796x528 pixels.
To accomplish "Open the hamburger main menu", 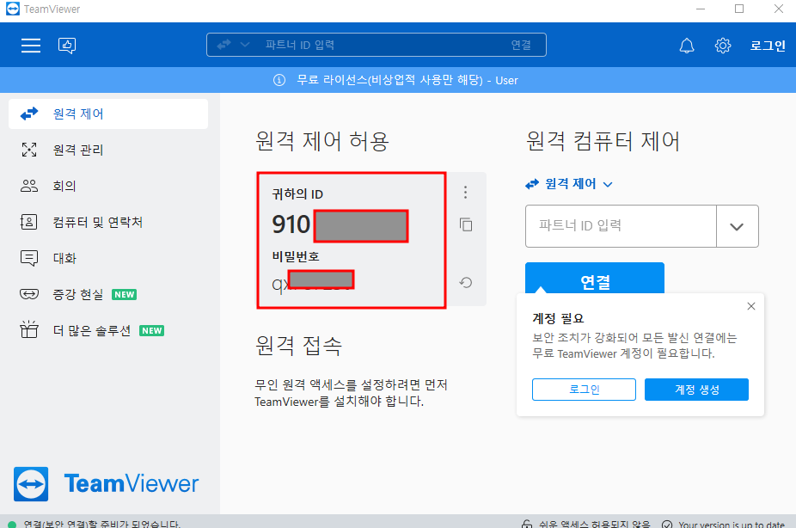I will (x=31, y=46).
